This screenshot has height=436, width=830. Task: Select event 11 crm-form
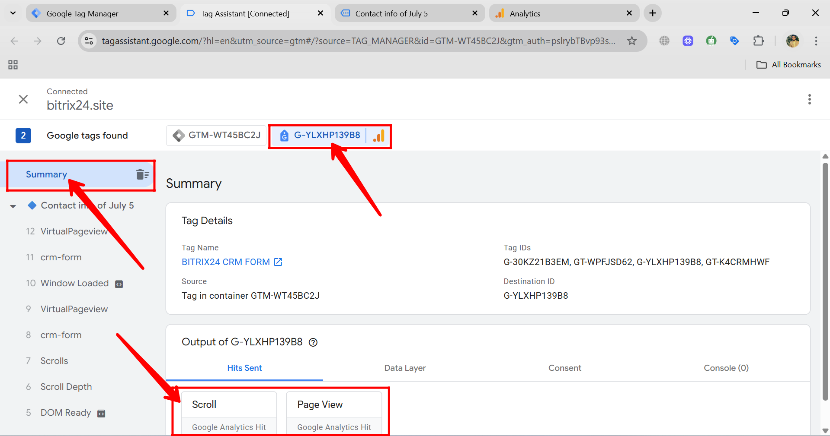(x=54, y=257)
